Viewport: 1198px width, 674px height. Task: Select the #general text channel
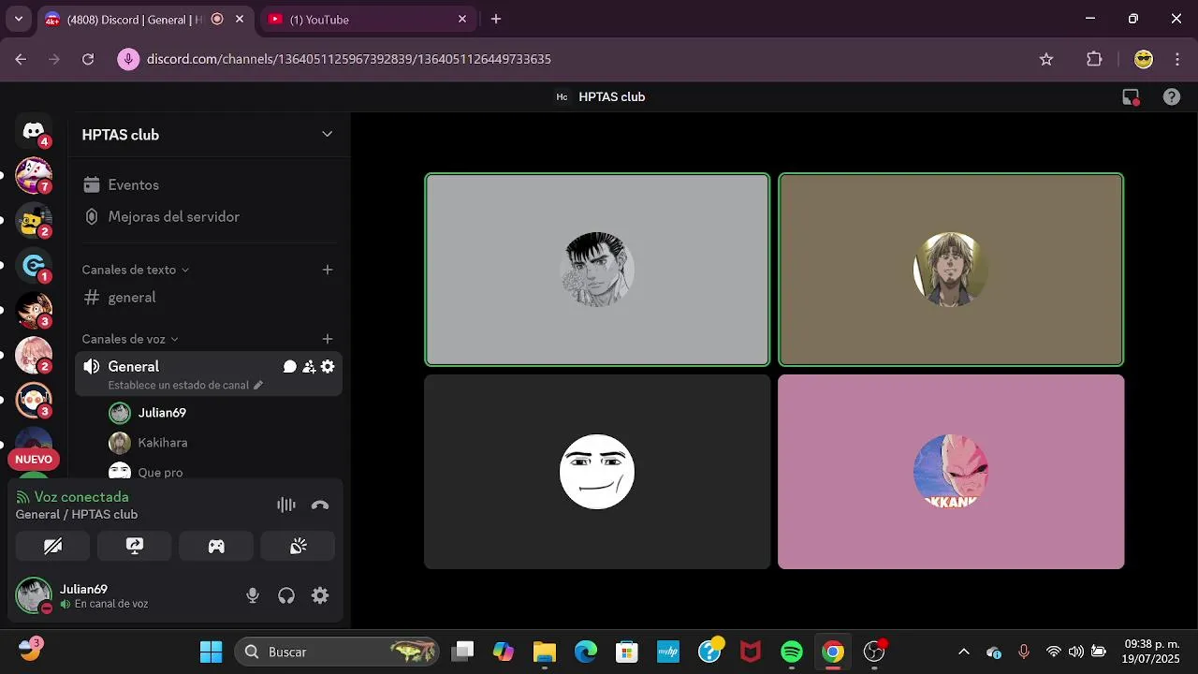pyautogui.click(x=209, y=298)
